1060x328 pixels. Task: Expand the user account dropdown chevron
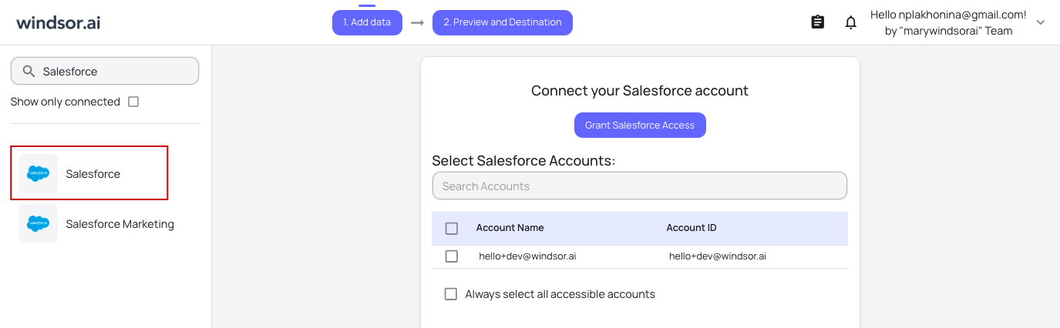(1040, 22)
